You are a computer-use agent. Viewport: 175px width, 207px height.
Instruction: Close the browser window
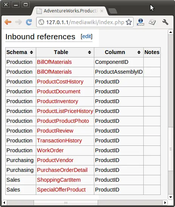coord(6,5)
